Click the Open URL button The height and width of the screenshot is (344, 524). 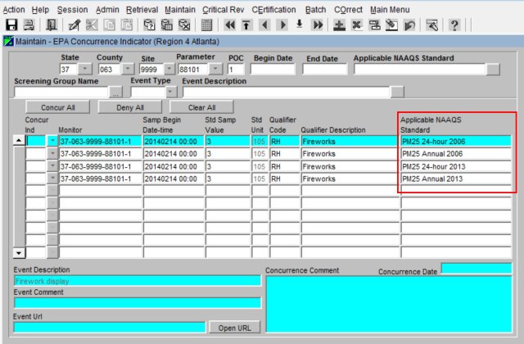coord(235,328)
